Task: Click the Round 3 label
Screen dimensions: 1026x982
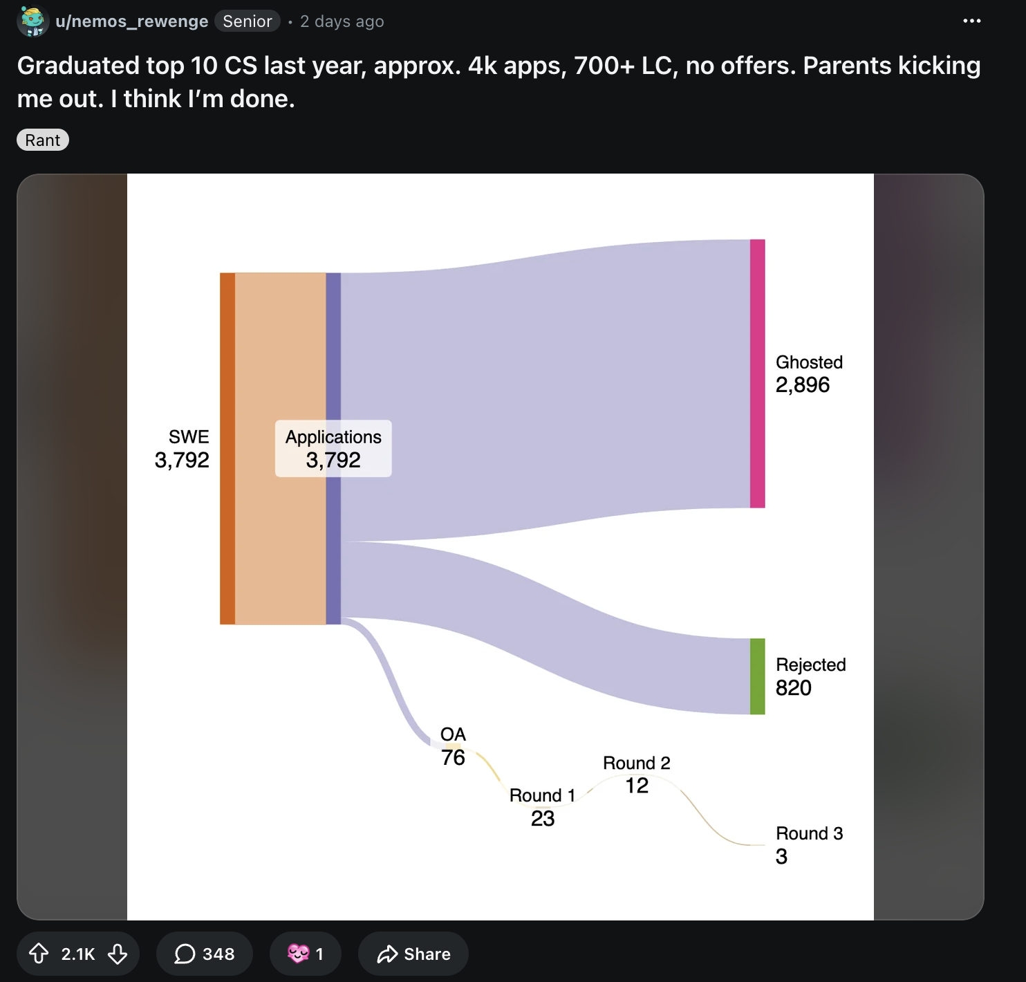Action: pyautogui.click(x=810, y=833)
